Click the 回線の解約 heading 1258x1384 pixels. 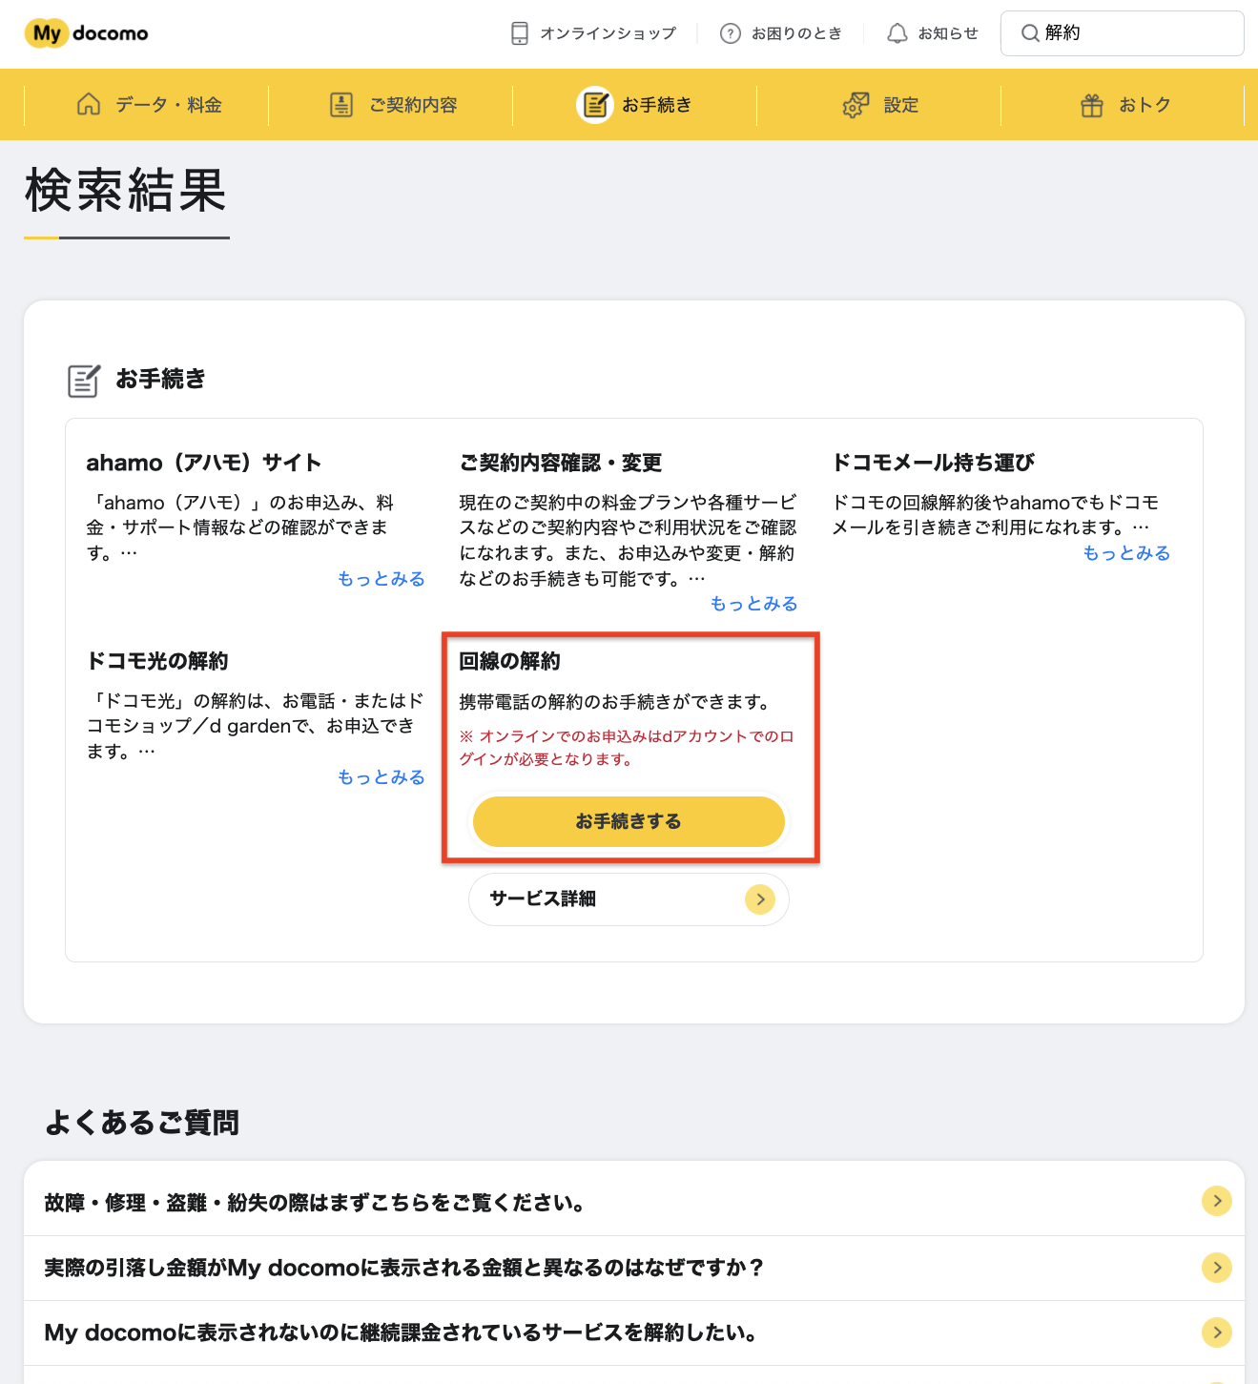coord(510,661)
